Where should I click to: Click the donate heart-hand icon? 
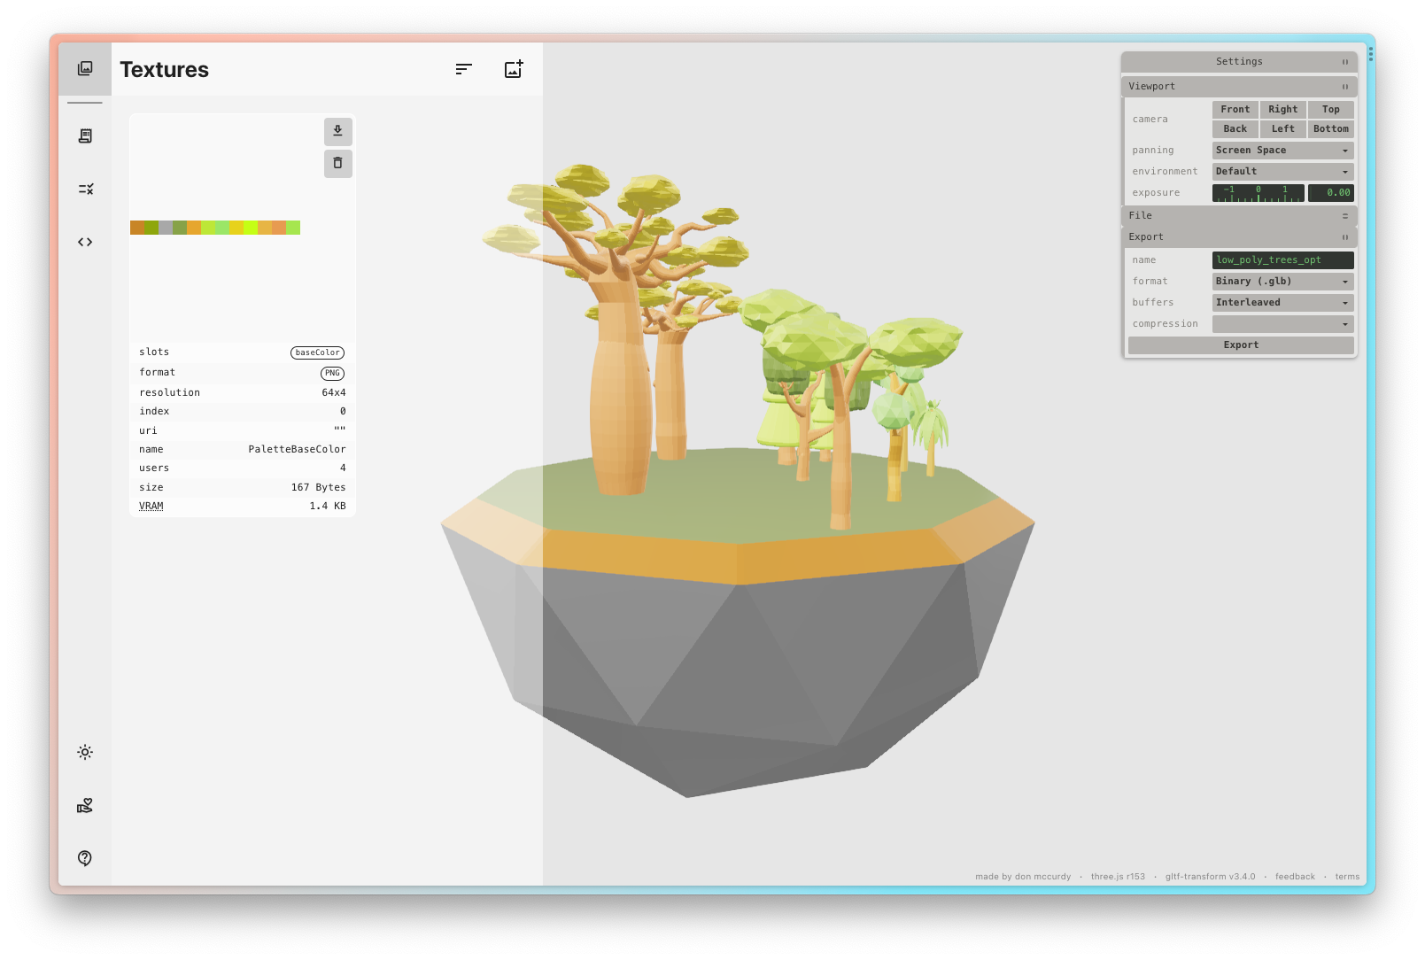pyautogui.click(x=85, y=805)
